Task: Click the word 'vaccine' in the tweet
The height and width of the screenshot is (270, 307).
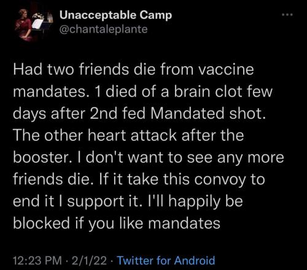Action: pyautogui.click(x=226, y=70)
